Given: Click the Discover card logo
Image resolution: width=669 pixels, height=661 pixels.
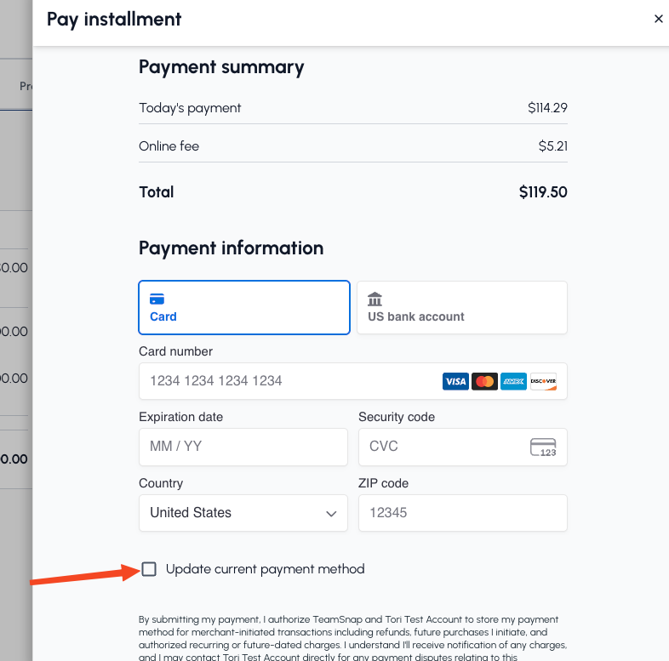Looking at the screenshot, I should tap(543, 381).
